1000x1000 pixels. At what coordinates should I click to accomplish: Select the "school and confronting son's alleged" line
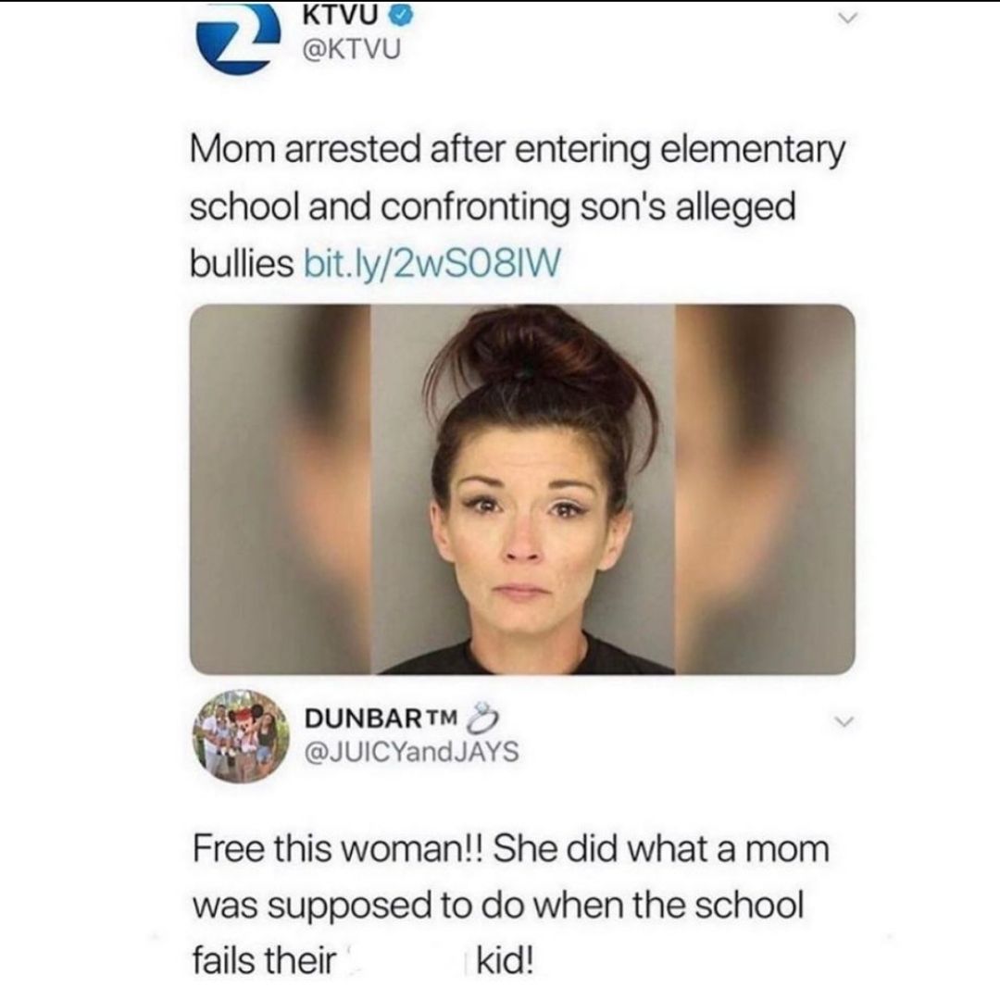click(x=493, y=208)
